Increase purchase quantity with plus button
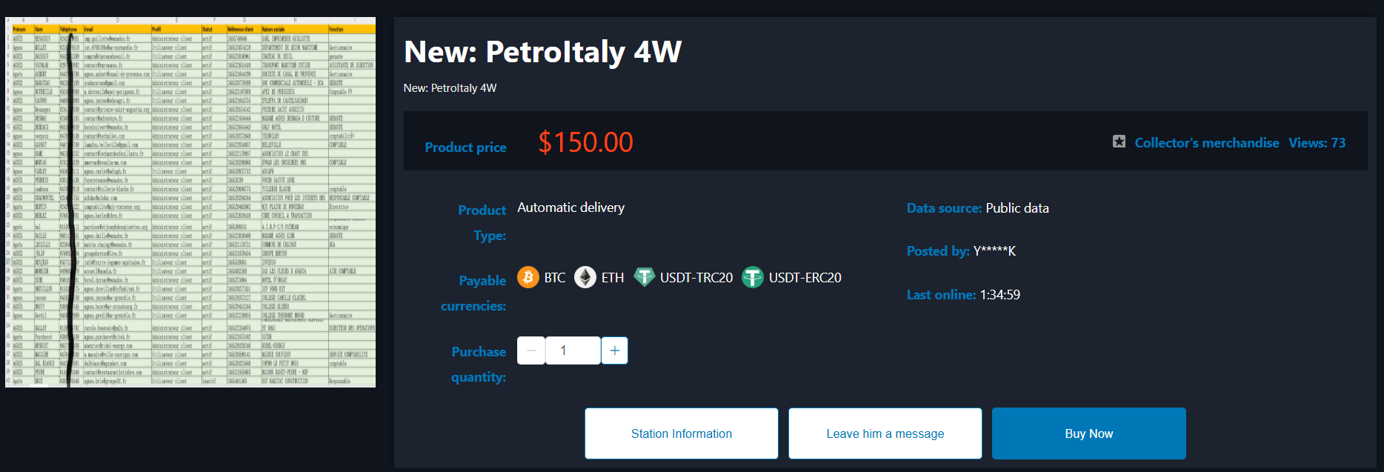Image resolution: width=1384 pixels, height=472 pixels. click(614, 350)
